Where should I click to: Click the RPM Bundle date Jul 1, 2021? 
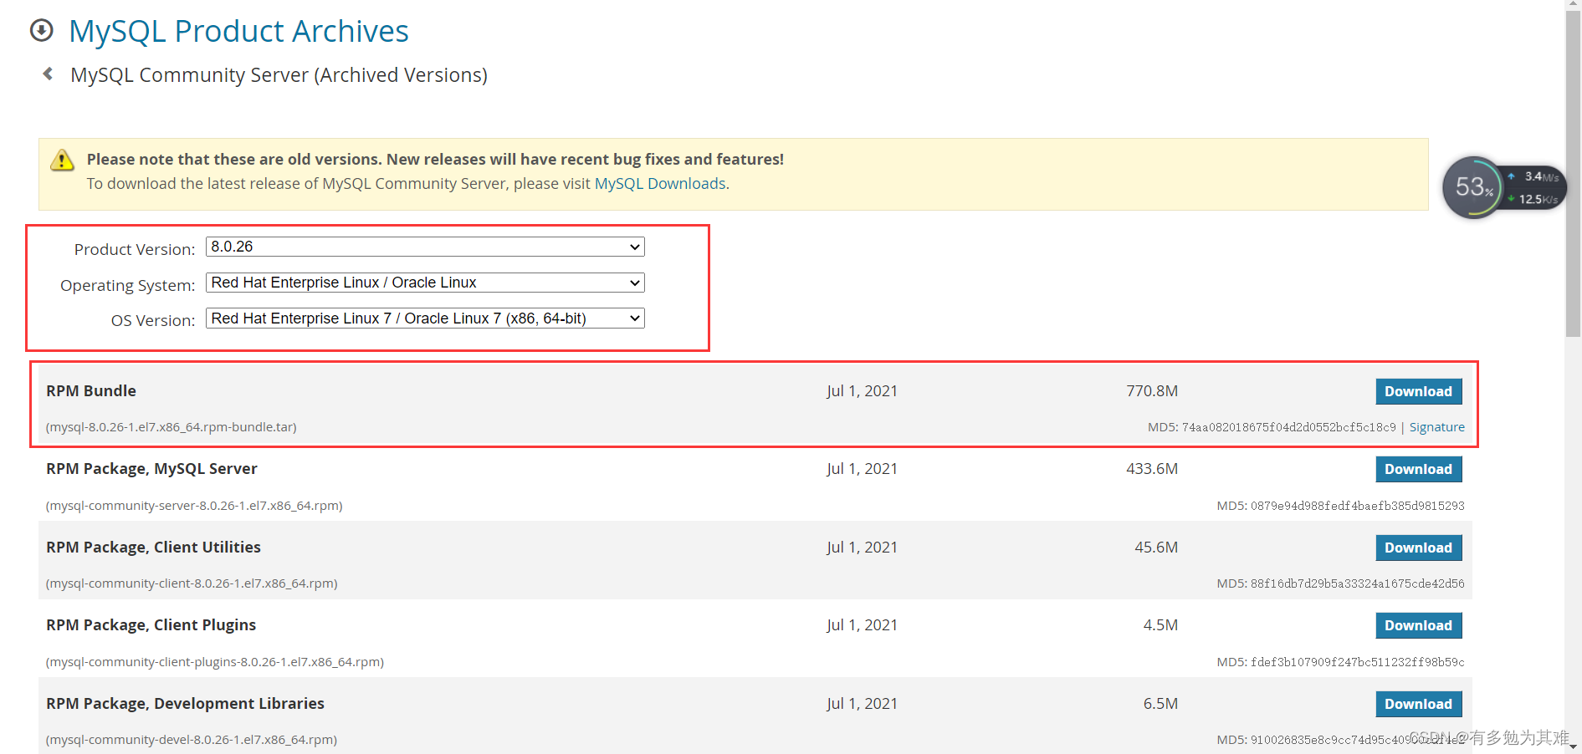coord(862,390)
